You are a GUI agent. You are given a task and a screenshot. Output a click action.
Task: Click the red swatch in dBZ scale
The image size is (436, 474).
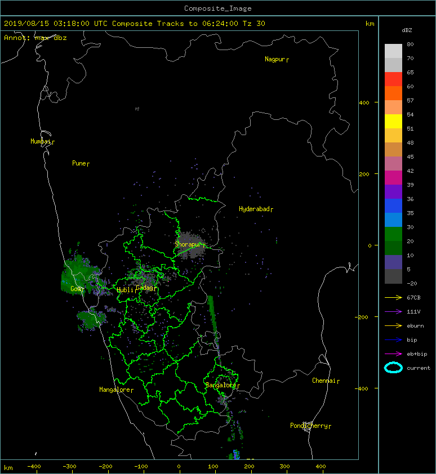tap(393, 79)
